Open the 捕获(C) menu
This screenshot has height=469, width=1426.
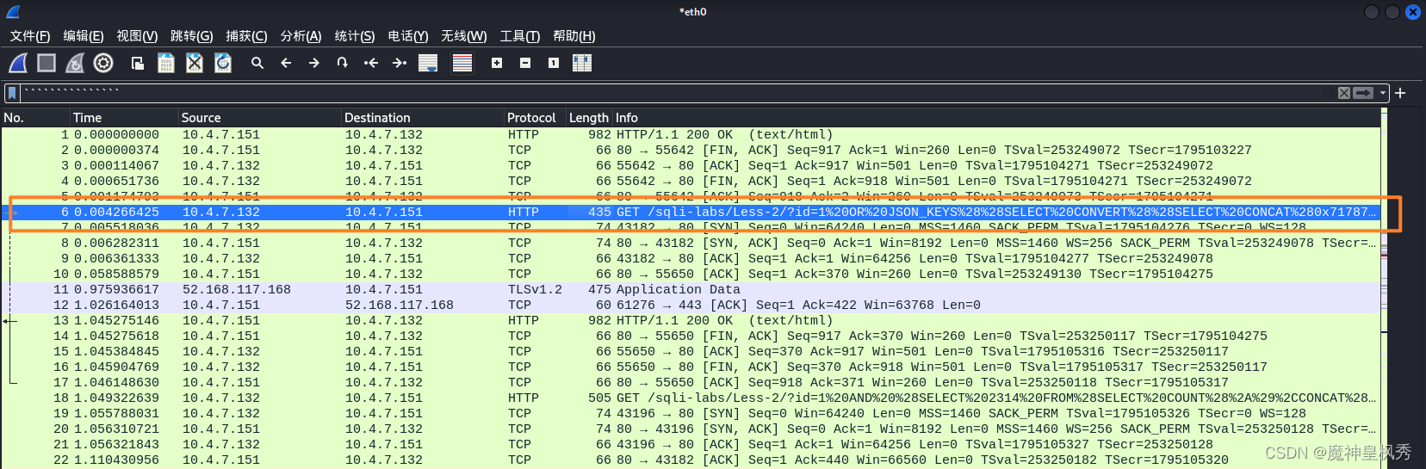tap(246, 36)
